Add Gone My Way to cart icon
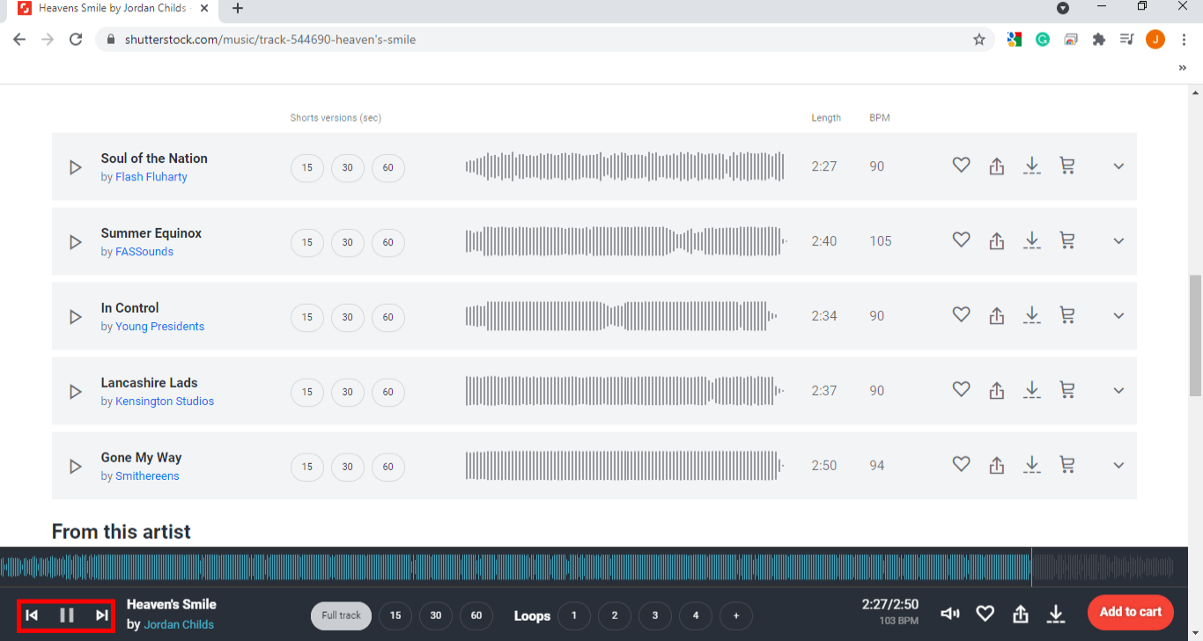 tap(1067, 465)
